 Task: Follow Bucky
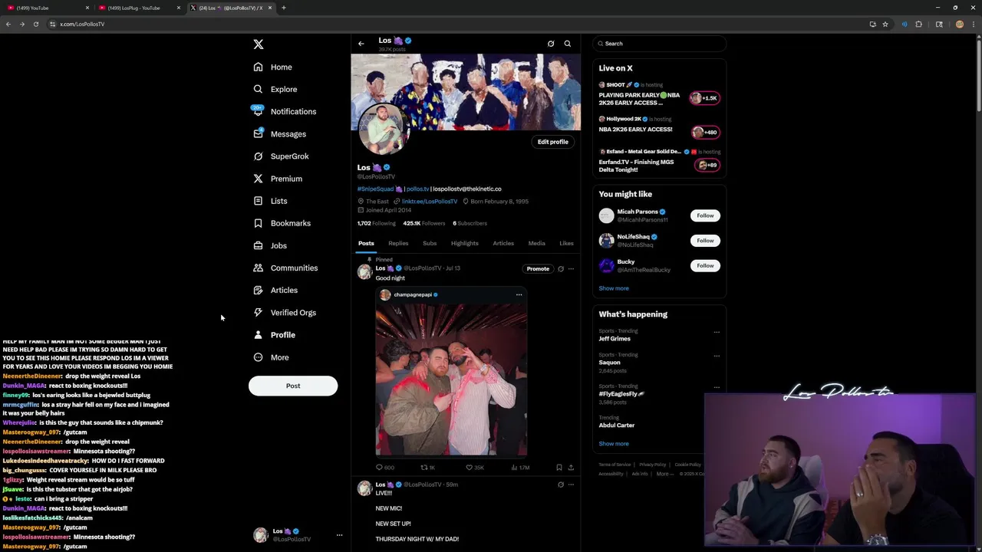point(705,266)
